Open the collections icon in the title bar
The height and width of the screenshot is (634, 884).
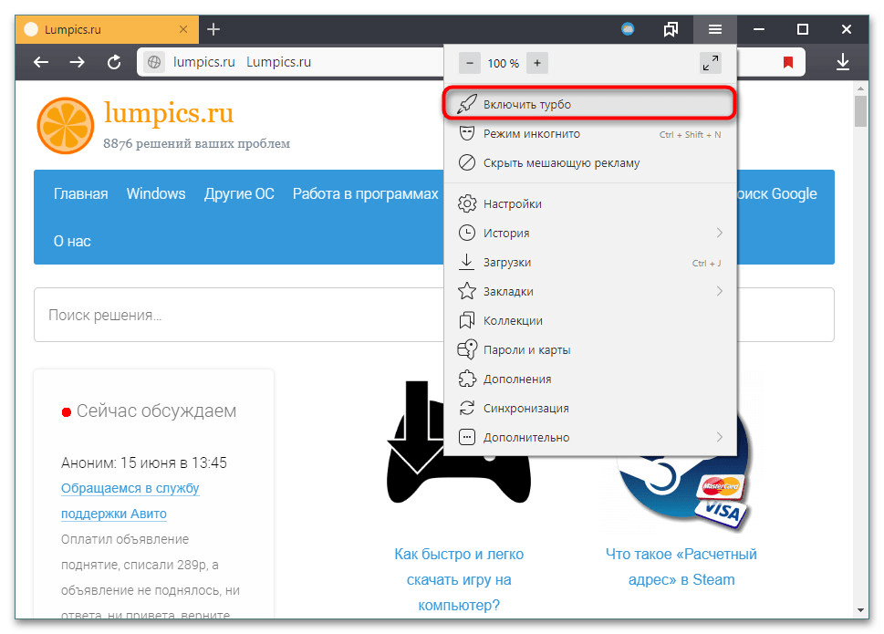click(671, 29)
